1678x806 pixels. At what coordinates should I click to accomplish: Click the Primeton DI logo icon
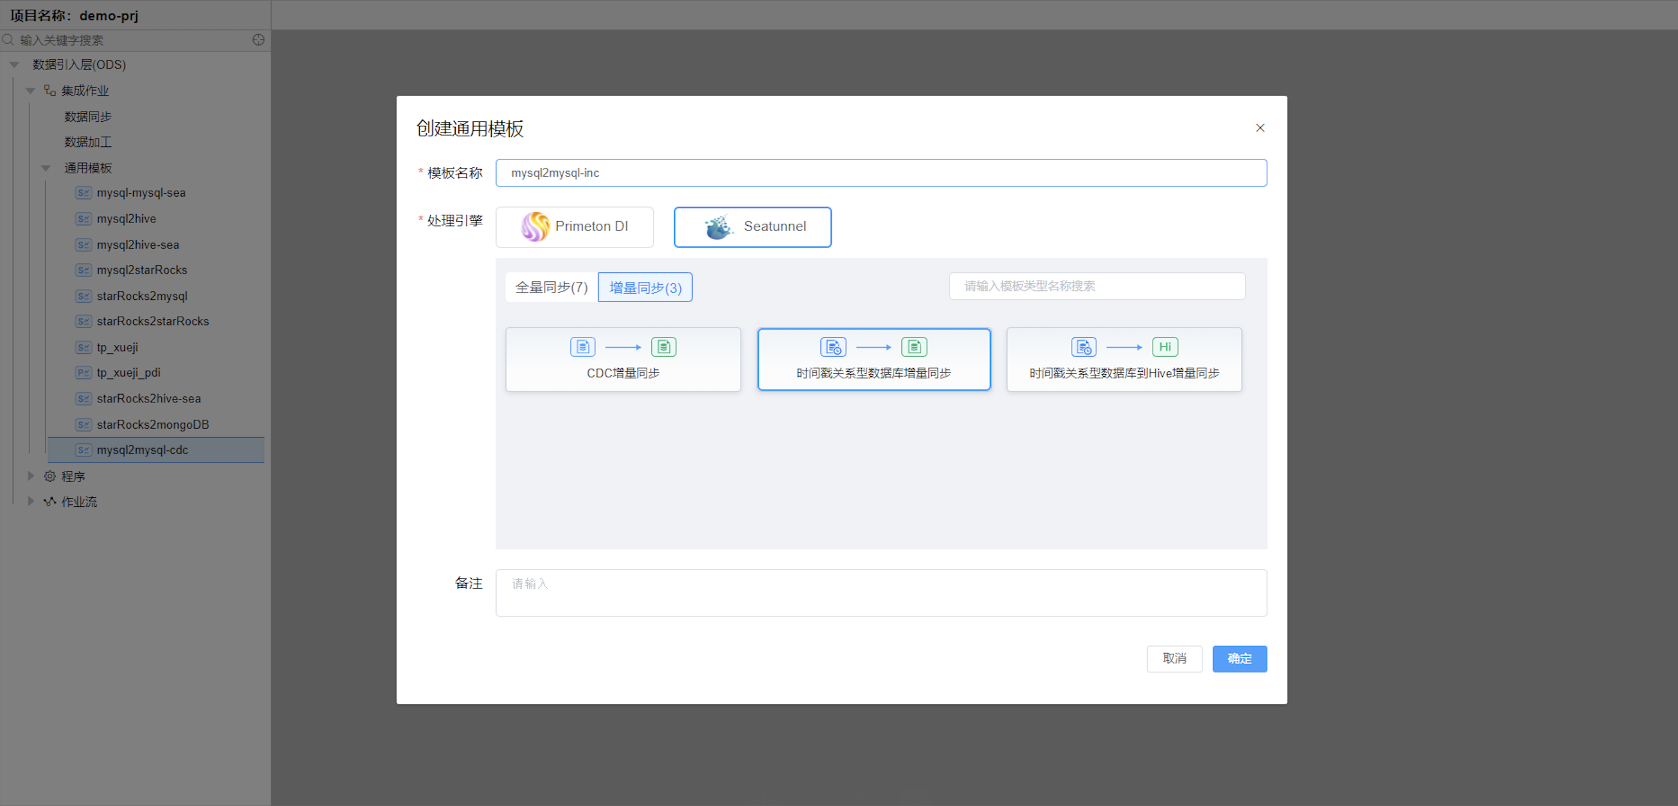pyautogui.click(x=535, y=227)
